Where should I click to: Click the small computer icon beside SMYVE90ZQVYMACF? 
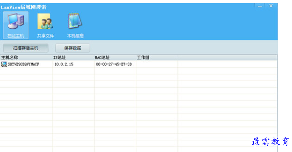tap(4, 64)
